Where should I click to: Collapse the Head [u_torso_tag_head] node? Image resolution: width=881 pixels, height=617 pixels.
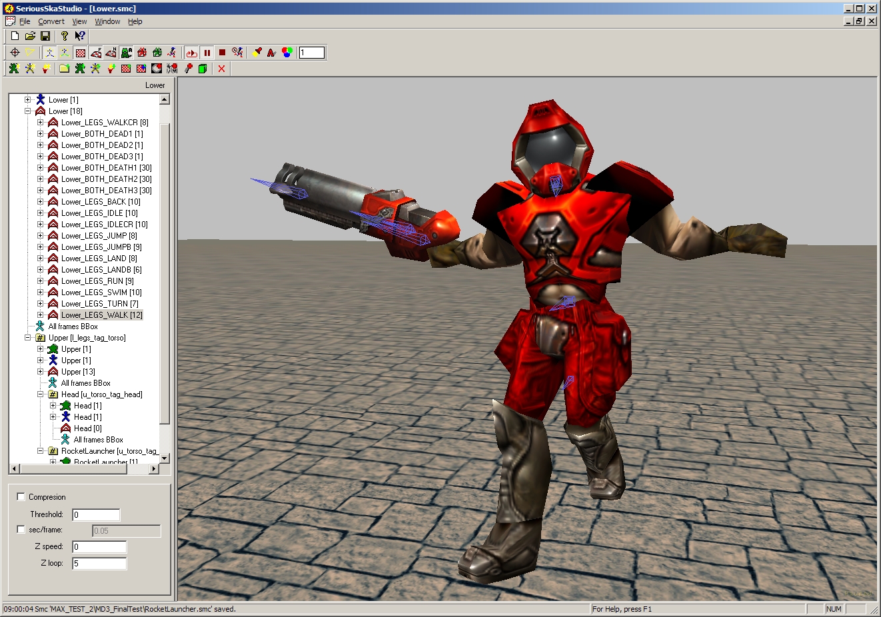pos(41,394)
